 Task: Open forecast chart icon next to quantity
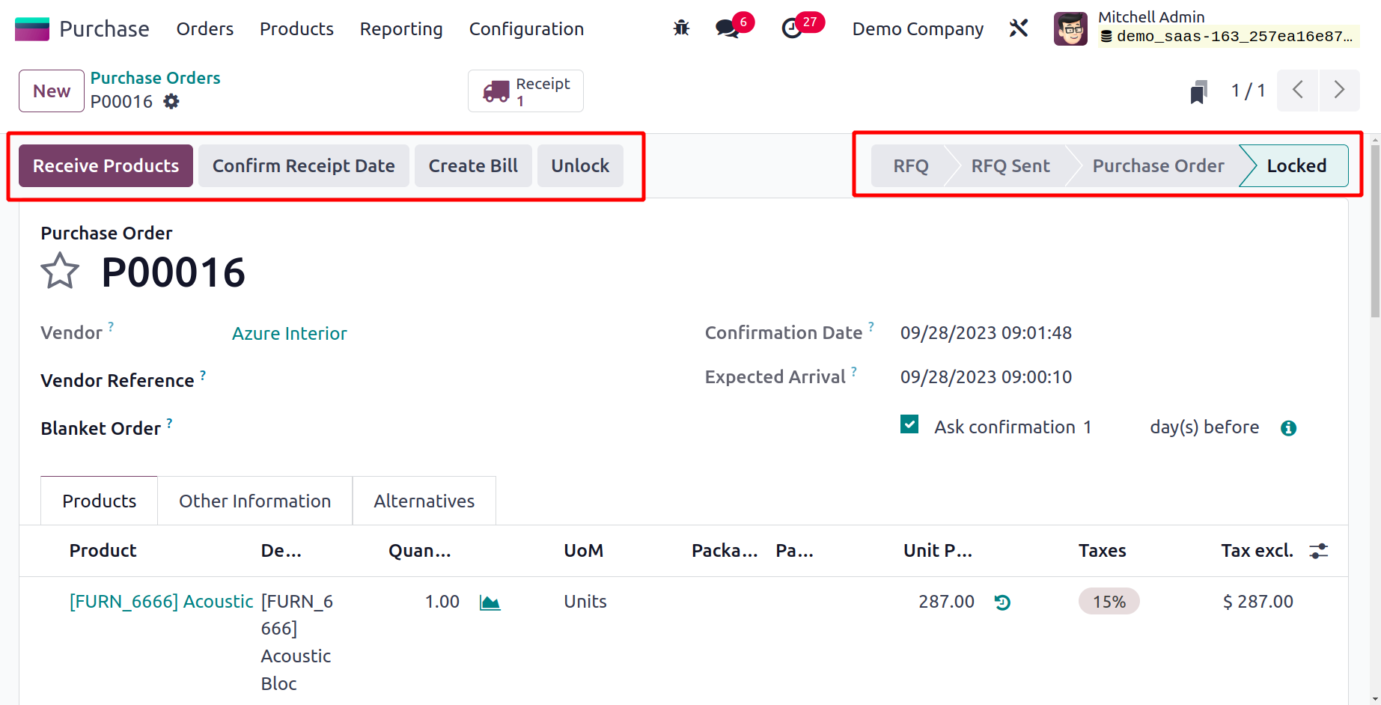click(x=490, y=602)
